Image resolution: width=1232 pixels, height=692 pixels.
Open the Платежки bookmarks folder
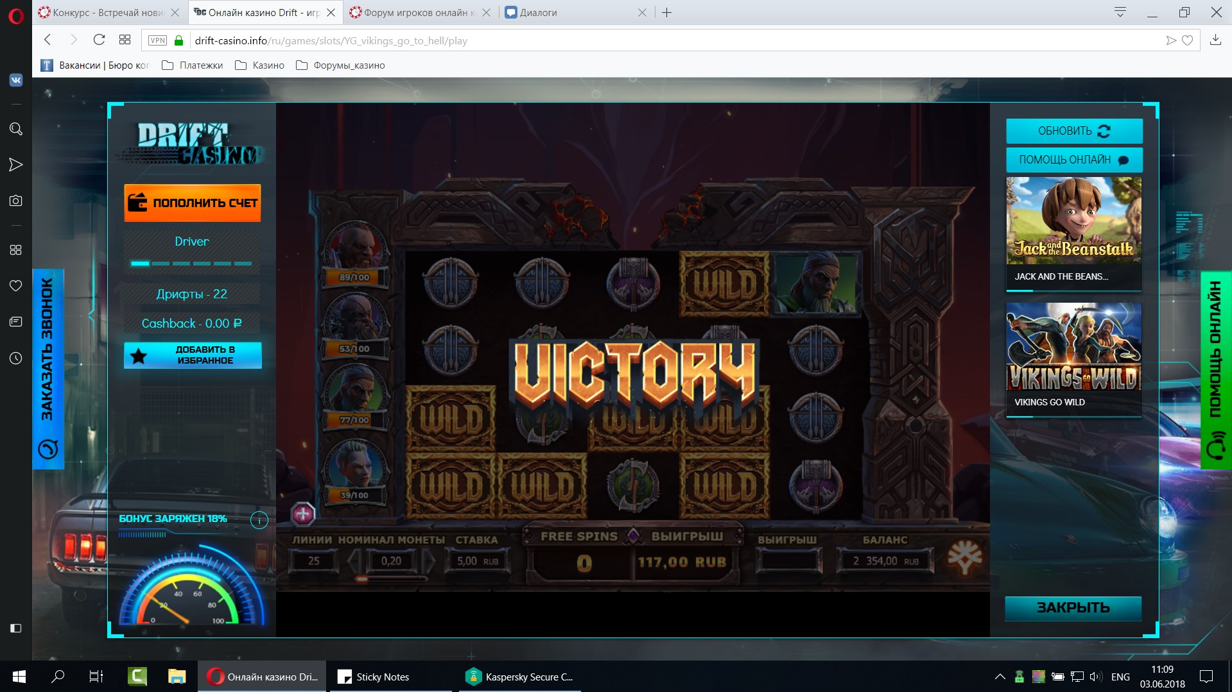point(193,65)
